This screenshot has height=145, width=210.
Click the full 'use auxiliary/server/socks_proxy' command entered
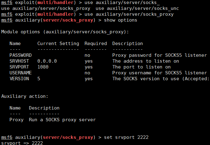click(129, 14)
